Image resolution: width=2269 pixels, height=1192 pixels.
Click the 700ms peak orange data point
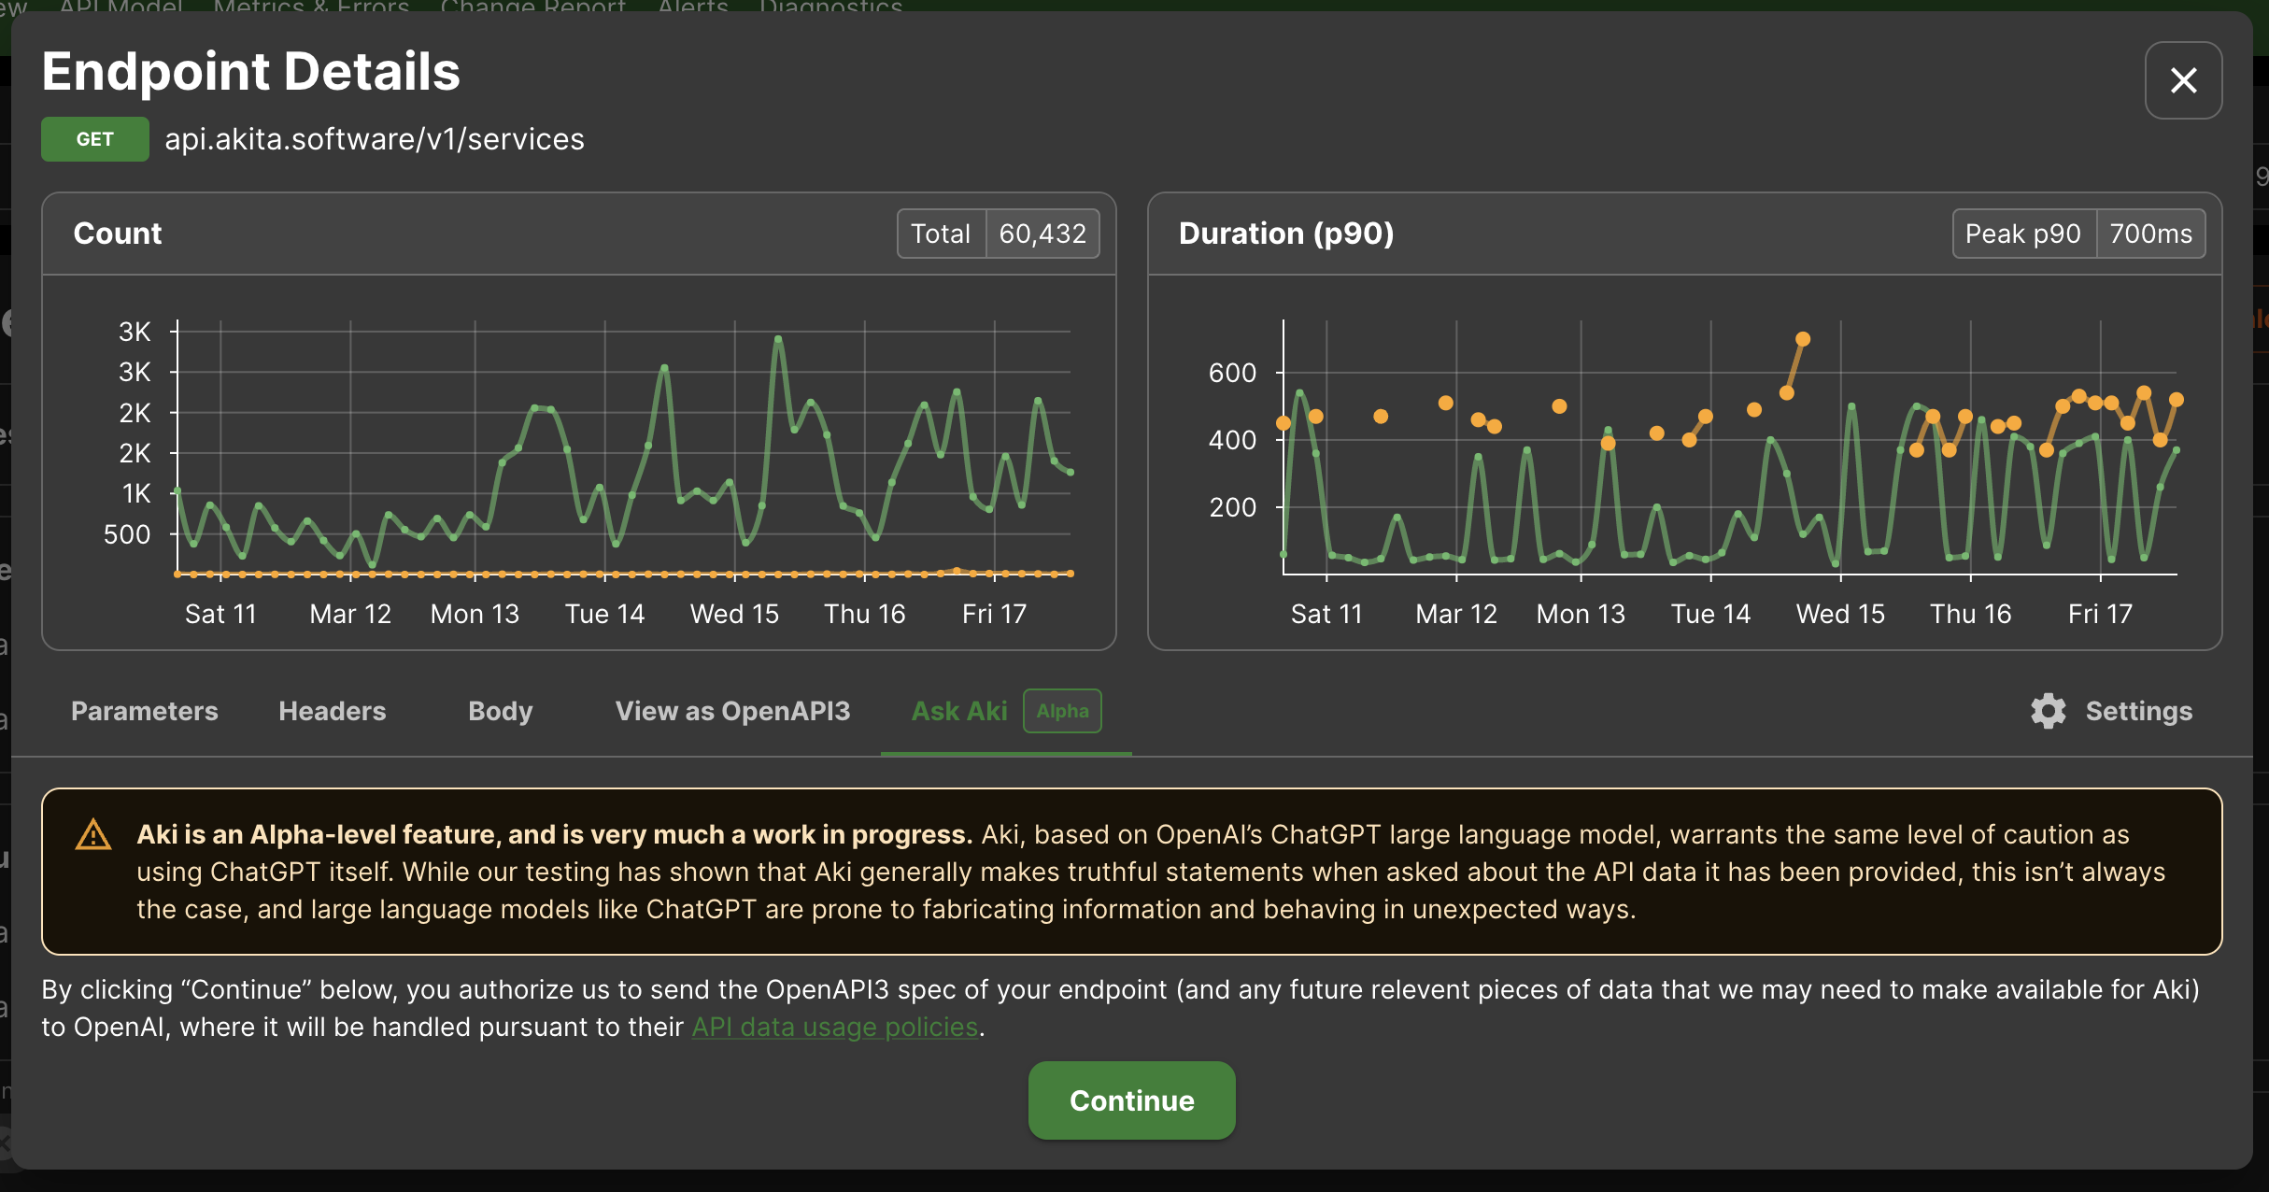1803,339
